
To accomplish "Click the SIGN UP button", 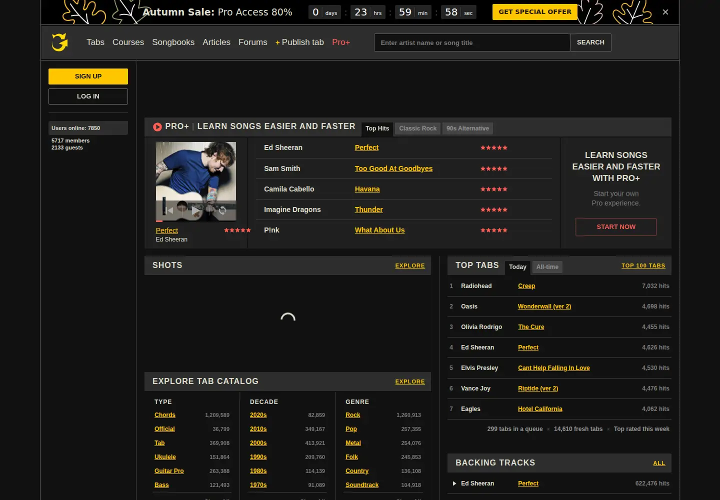I will (x=88, y=76).
